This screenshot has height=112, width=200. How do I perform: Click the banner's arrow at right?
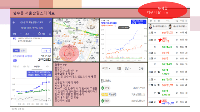[x=50, y=38]
